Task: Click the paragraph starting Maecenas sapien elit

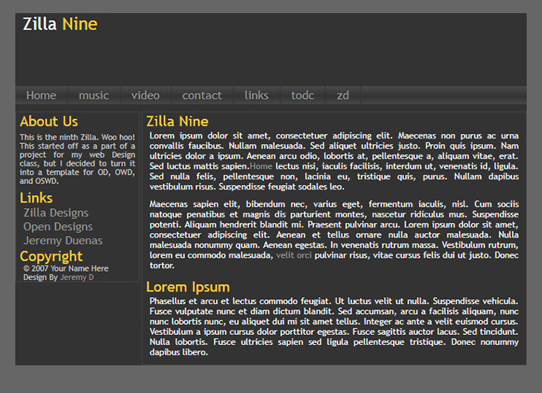Action: point(334,235)
